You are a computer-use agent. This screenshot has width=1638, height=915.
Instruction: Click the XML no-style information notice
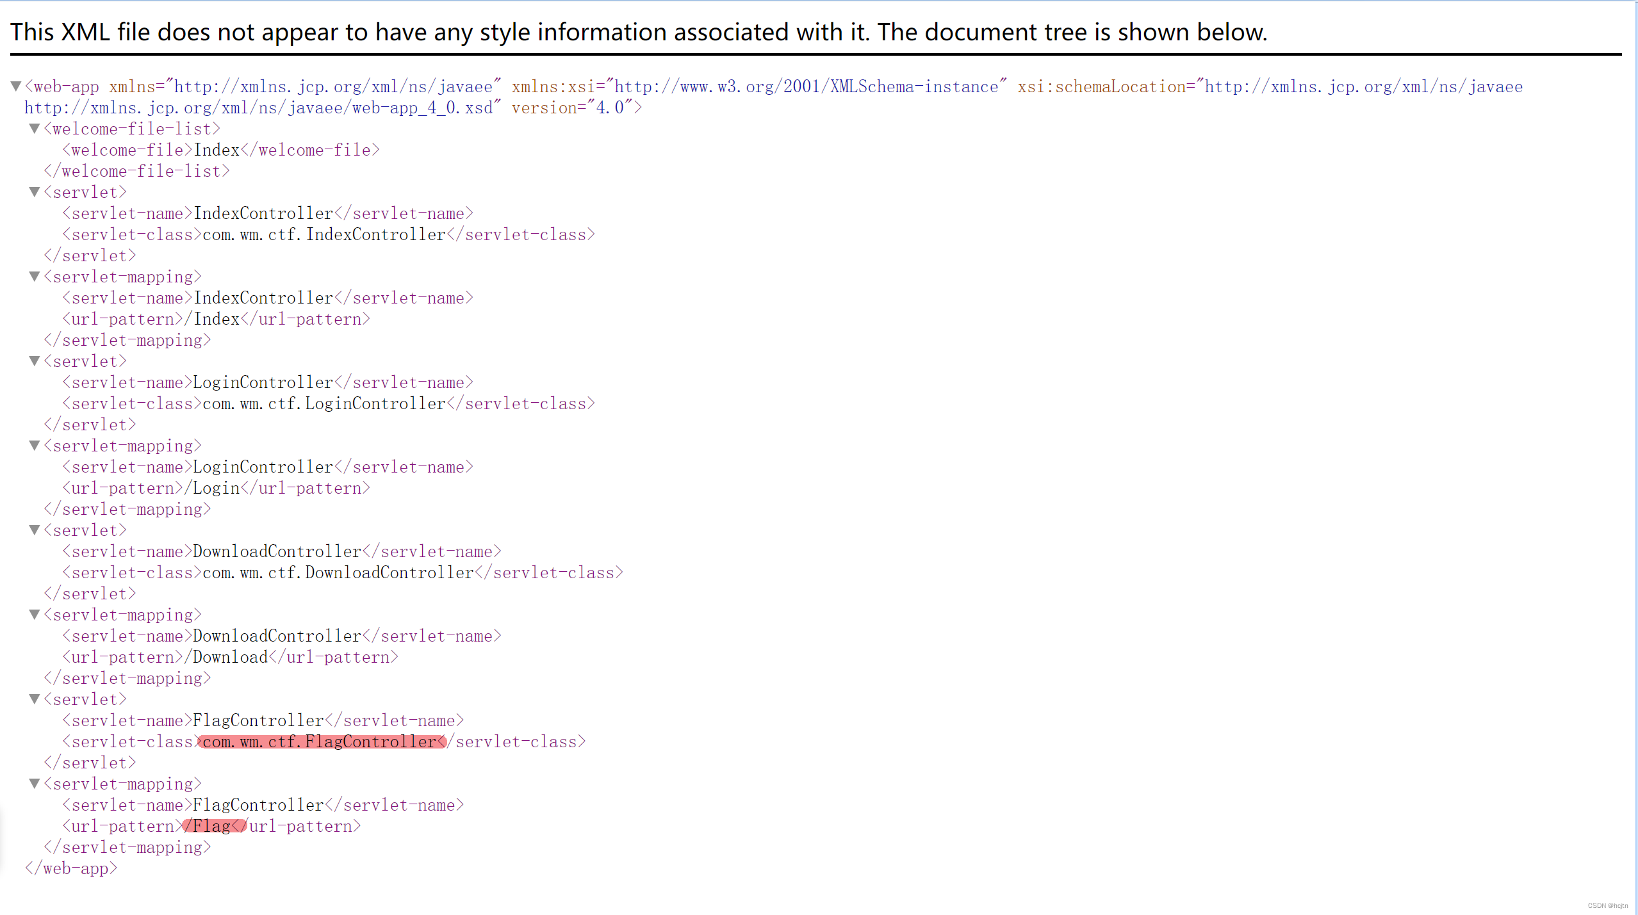coord(639,32)
